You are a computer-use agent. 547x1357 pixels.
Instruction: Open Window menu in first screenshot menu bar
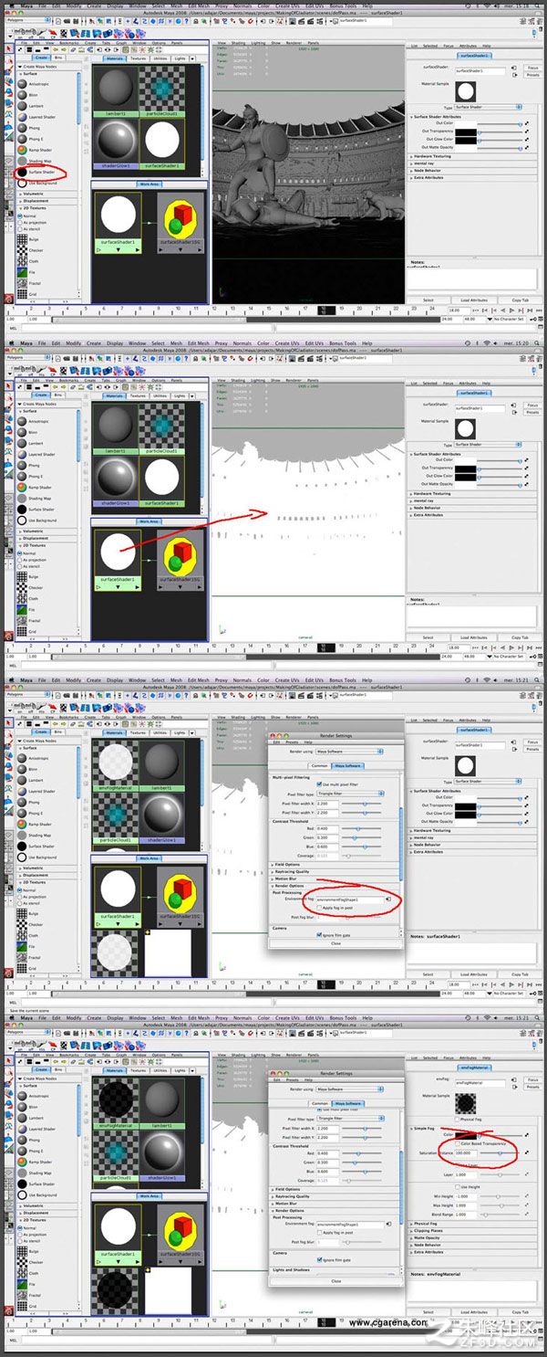[137, 5]
